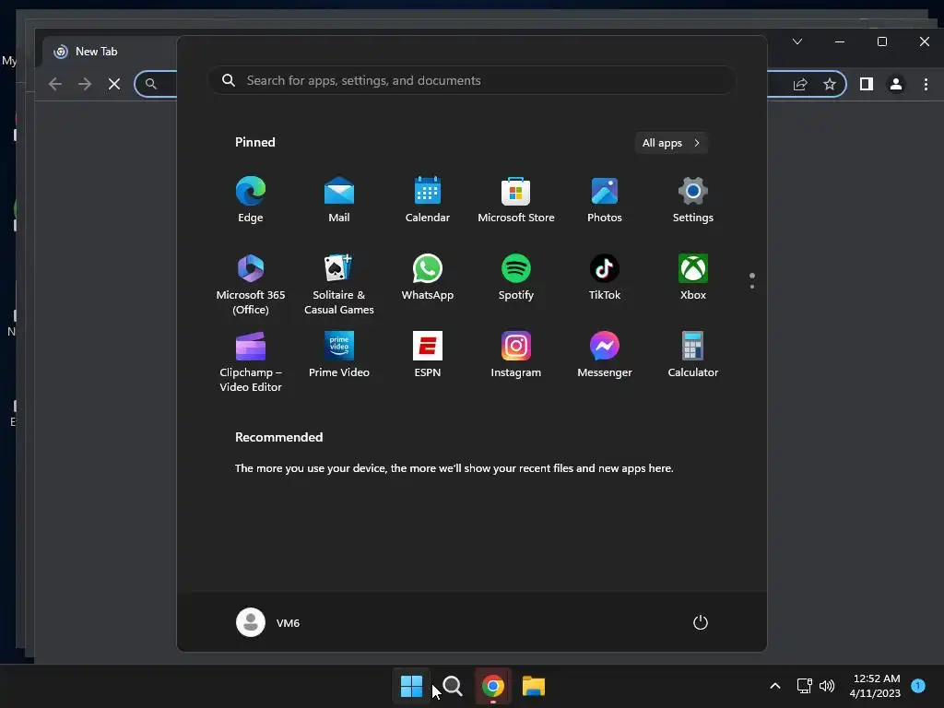
Task: Show All apps list
Action: (x=671, y=143)
